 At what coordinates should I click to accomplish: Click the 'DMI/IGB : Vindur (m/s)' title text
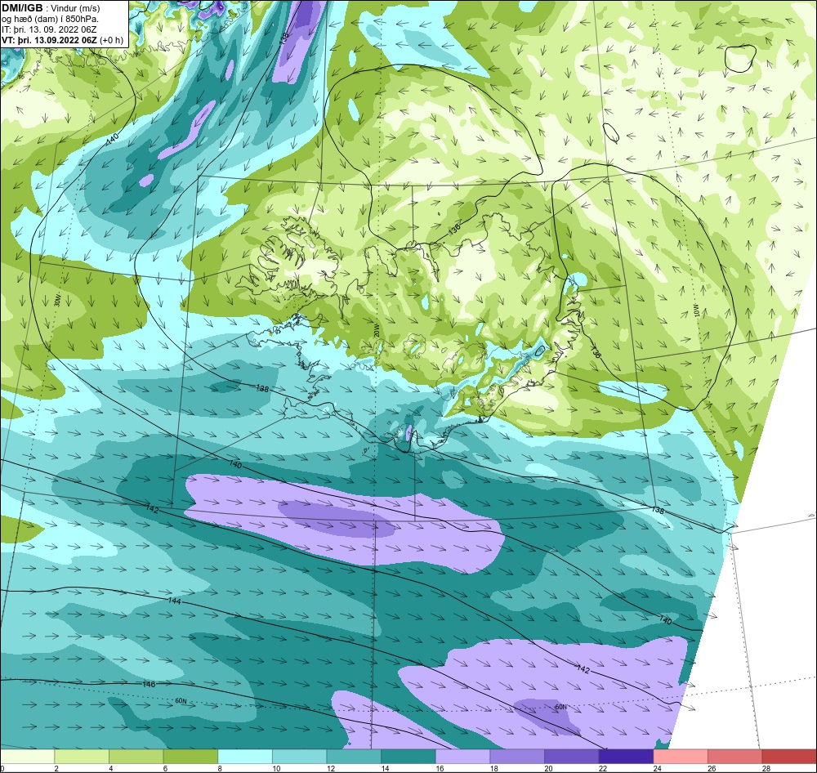(x=51, y=8)
